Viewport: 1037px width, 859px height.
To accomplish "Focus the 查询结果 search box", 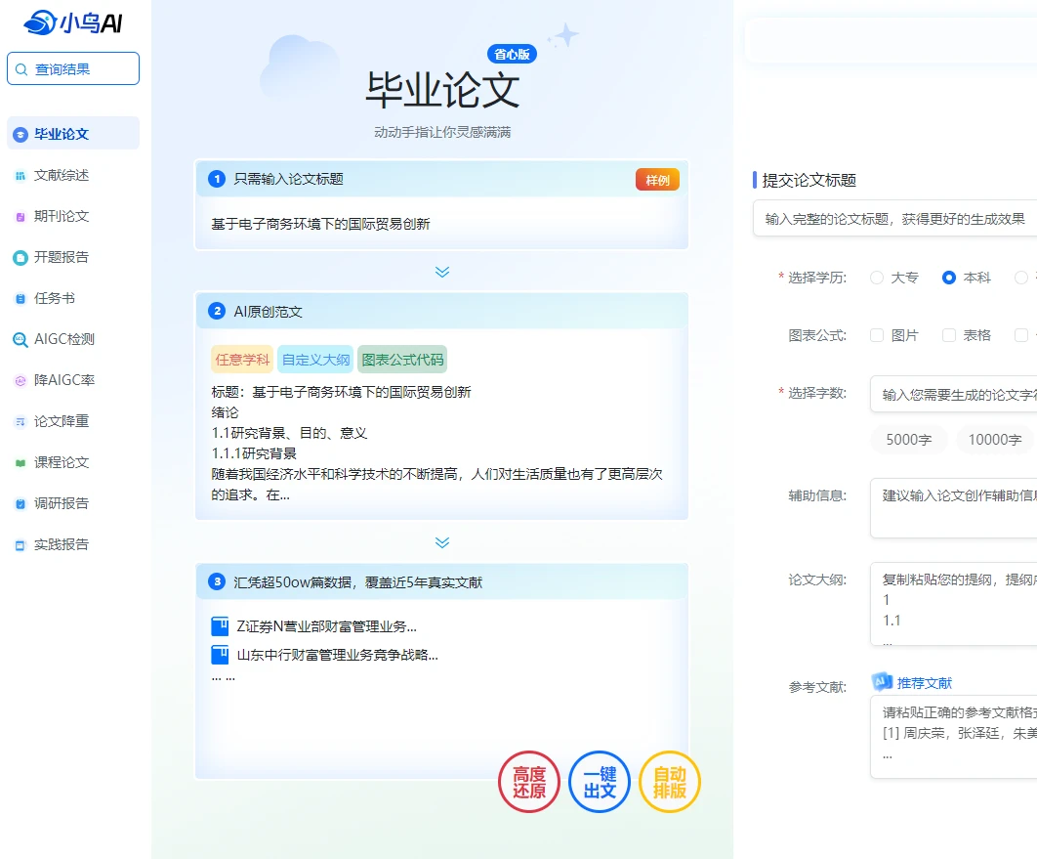I will tap(73, 69).
